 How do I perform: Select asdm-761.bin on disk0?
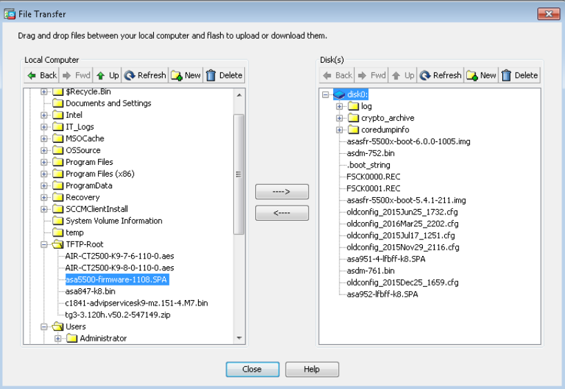pyautogui.click(x=370, y=271)
